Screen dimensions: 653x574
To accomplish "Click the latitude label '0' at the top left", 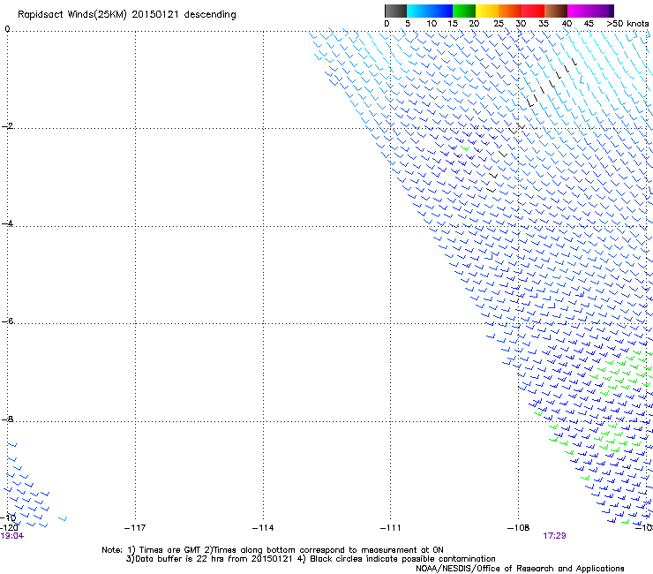I will click(x=7, y=29).
